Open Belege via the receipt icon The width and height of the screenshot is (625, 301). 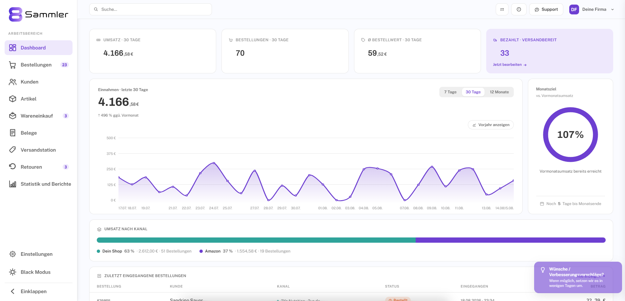coord(13,133)
